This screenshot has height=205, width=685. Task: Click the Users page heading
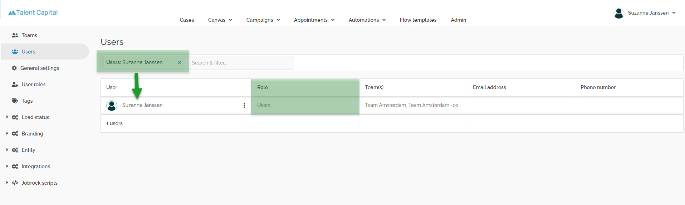[x=112, y=42]
